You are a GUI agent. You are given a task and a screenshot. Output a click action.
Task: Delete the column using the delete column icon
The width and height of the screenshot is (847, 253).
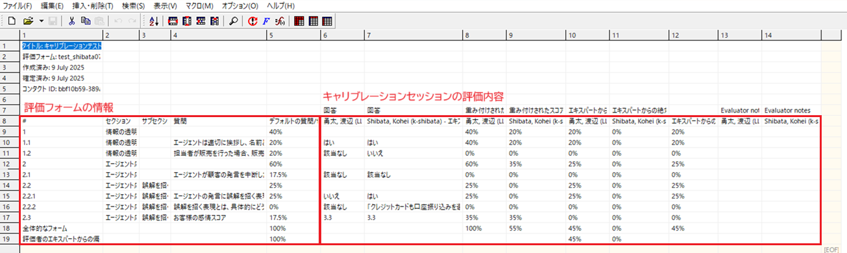[x=214, y=21]
